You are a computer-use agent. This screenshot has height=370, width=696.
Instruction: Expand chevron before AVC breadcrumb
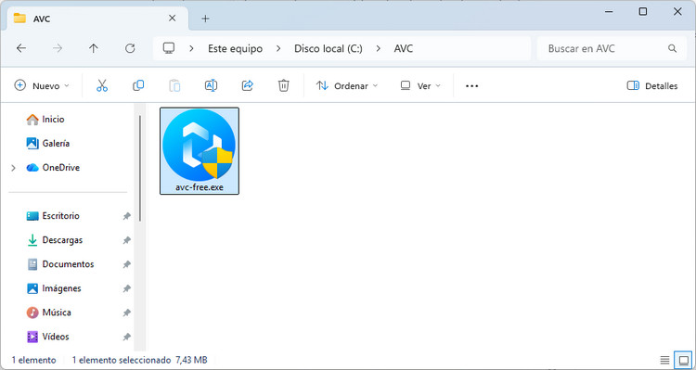[x=379, y=48]
